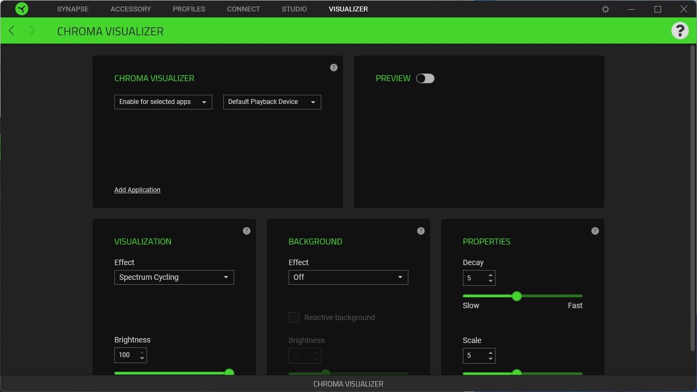
Task: Open the Default Playback Device dropdown
Action: tap(272, 102)
